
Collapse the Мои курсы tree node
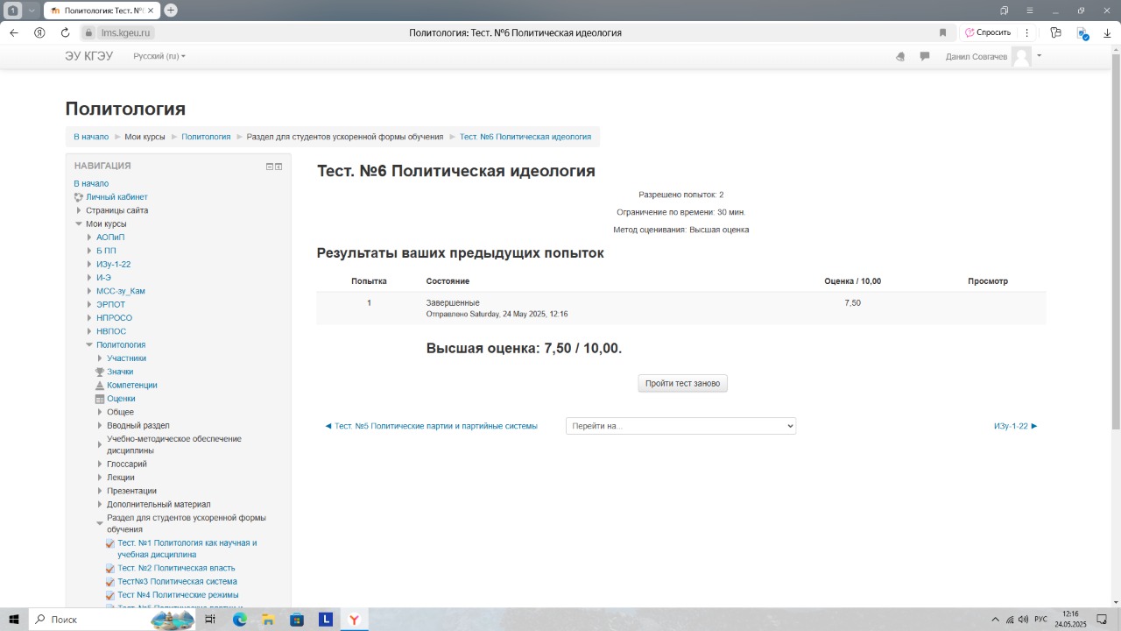click(x=79, y=224)
